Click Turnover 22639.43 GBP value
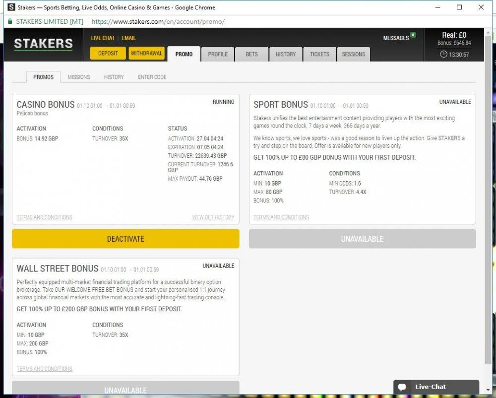The height and width of the screenshot is (398, 496). (197, 156)
